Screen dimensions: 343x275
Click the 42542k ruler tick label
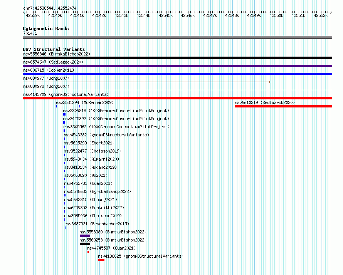tap(99, 15)
